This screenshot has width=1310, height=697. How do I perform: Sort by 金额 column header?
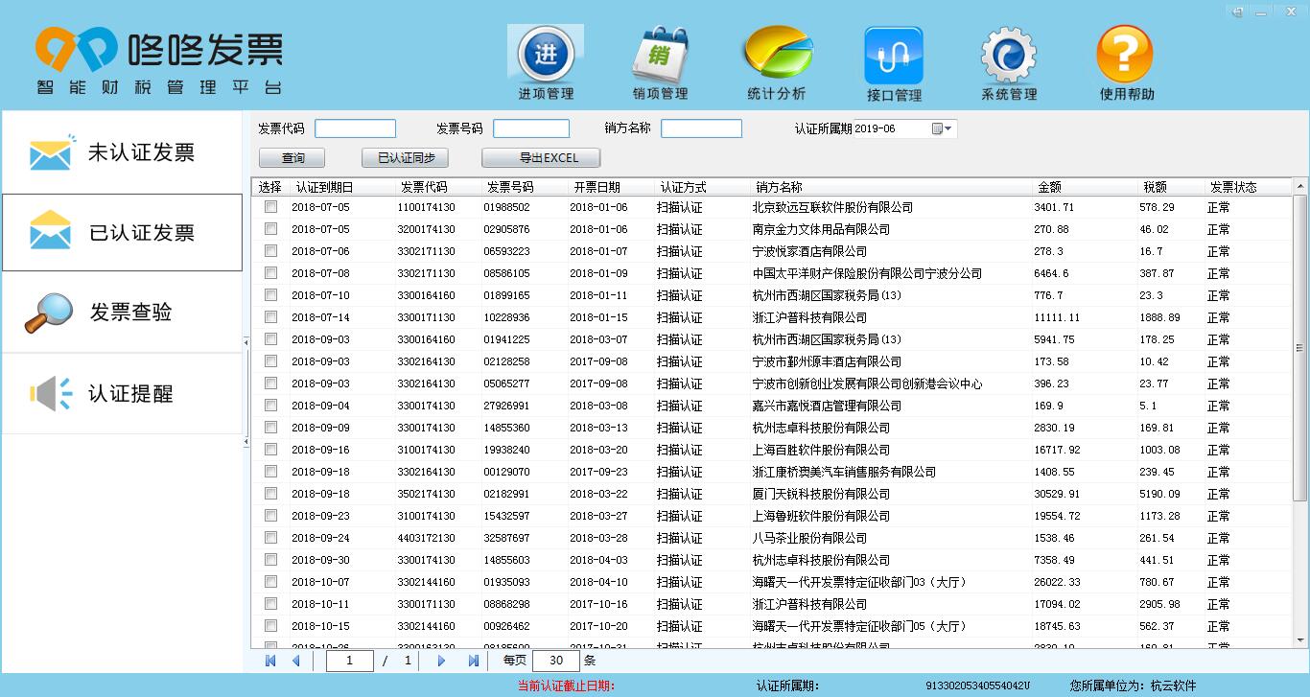tap(1049, 187)
